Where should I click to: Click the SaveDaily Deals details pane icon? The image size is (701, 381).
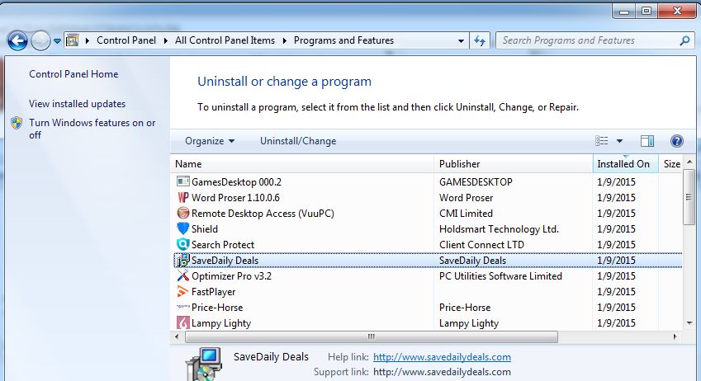(204, 364)
